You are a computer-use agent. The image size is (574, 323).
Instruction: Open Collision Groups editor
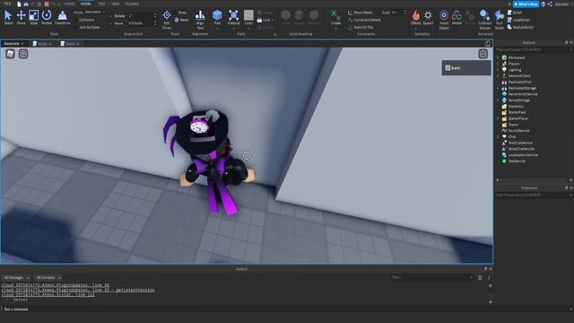point(484,20)
